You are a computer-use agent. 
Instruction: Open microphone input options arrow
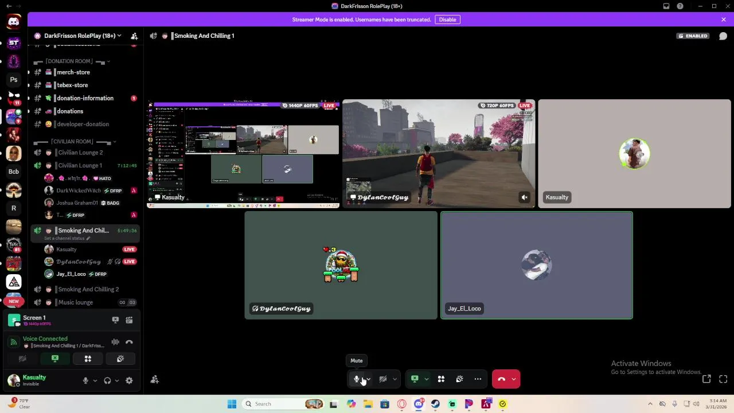point(368,379)
